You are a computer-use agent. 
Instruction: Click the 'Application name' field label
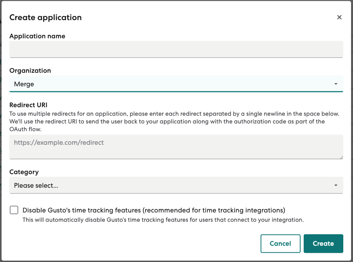[x=37, y=36]
